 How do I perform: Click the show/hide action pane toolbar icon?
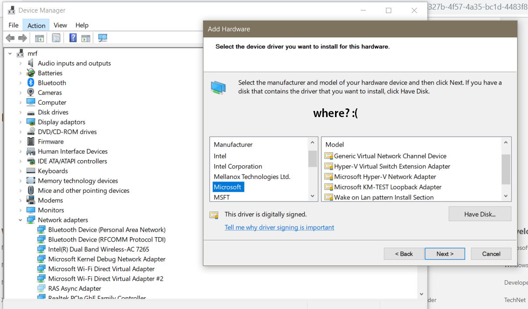tap(85, 38)
